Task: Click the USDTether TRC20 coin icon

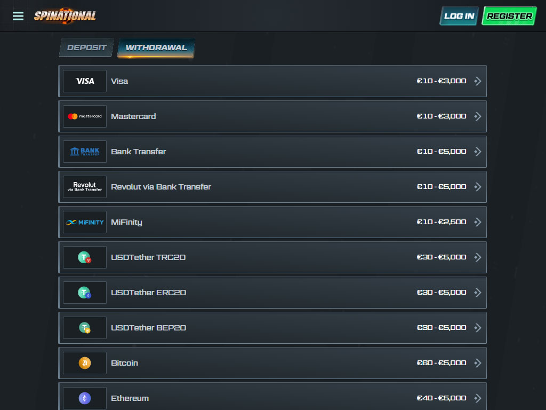Action: pyautogui.click(x=85, y=257)
